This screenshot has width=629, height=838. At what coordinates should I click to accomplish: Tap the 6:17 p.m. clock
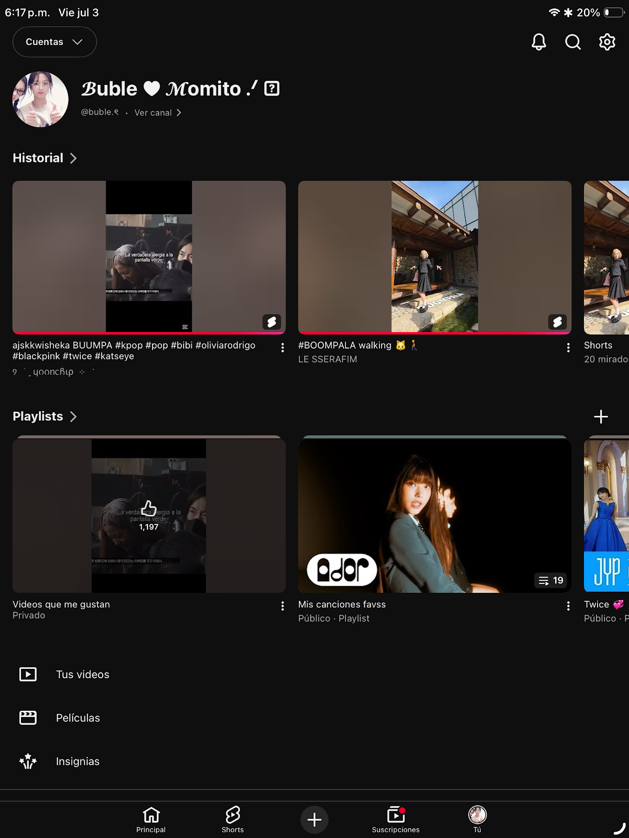27,13
